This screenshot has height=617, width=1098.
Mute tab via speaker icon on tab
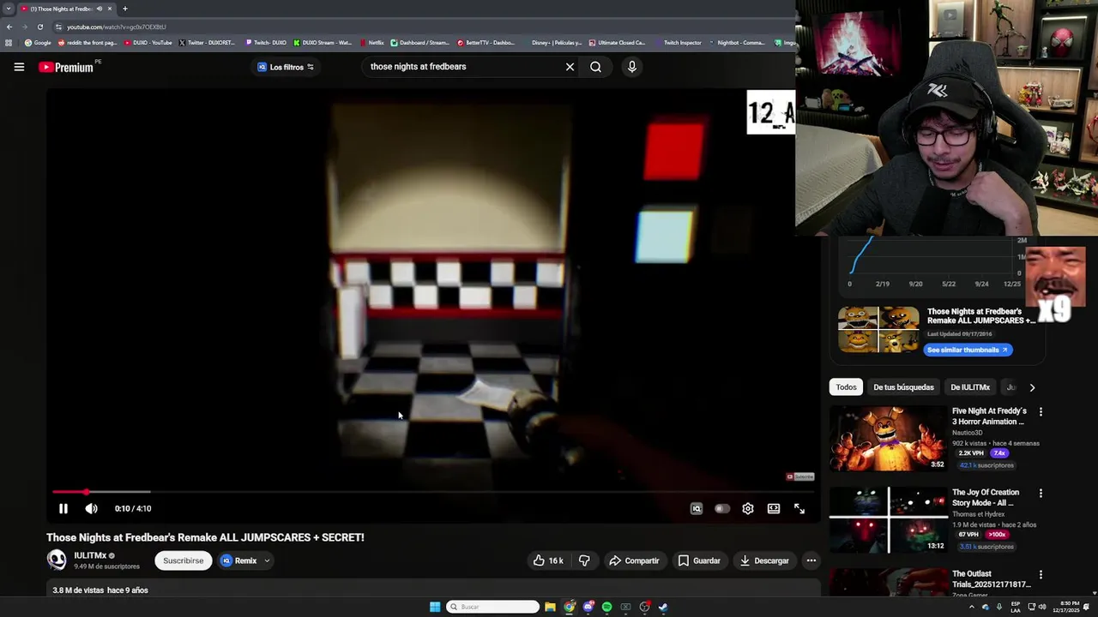tap(100, 9)
